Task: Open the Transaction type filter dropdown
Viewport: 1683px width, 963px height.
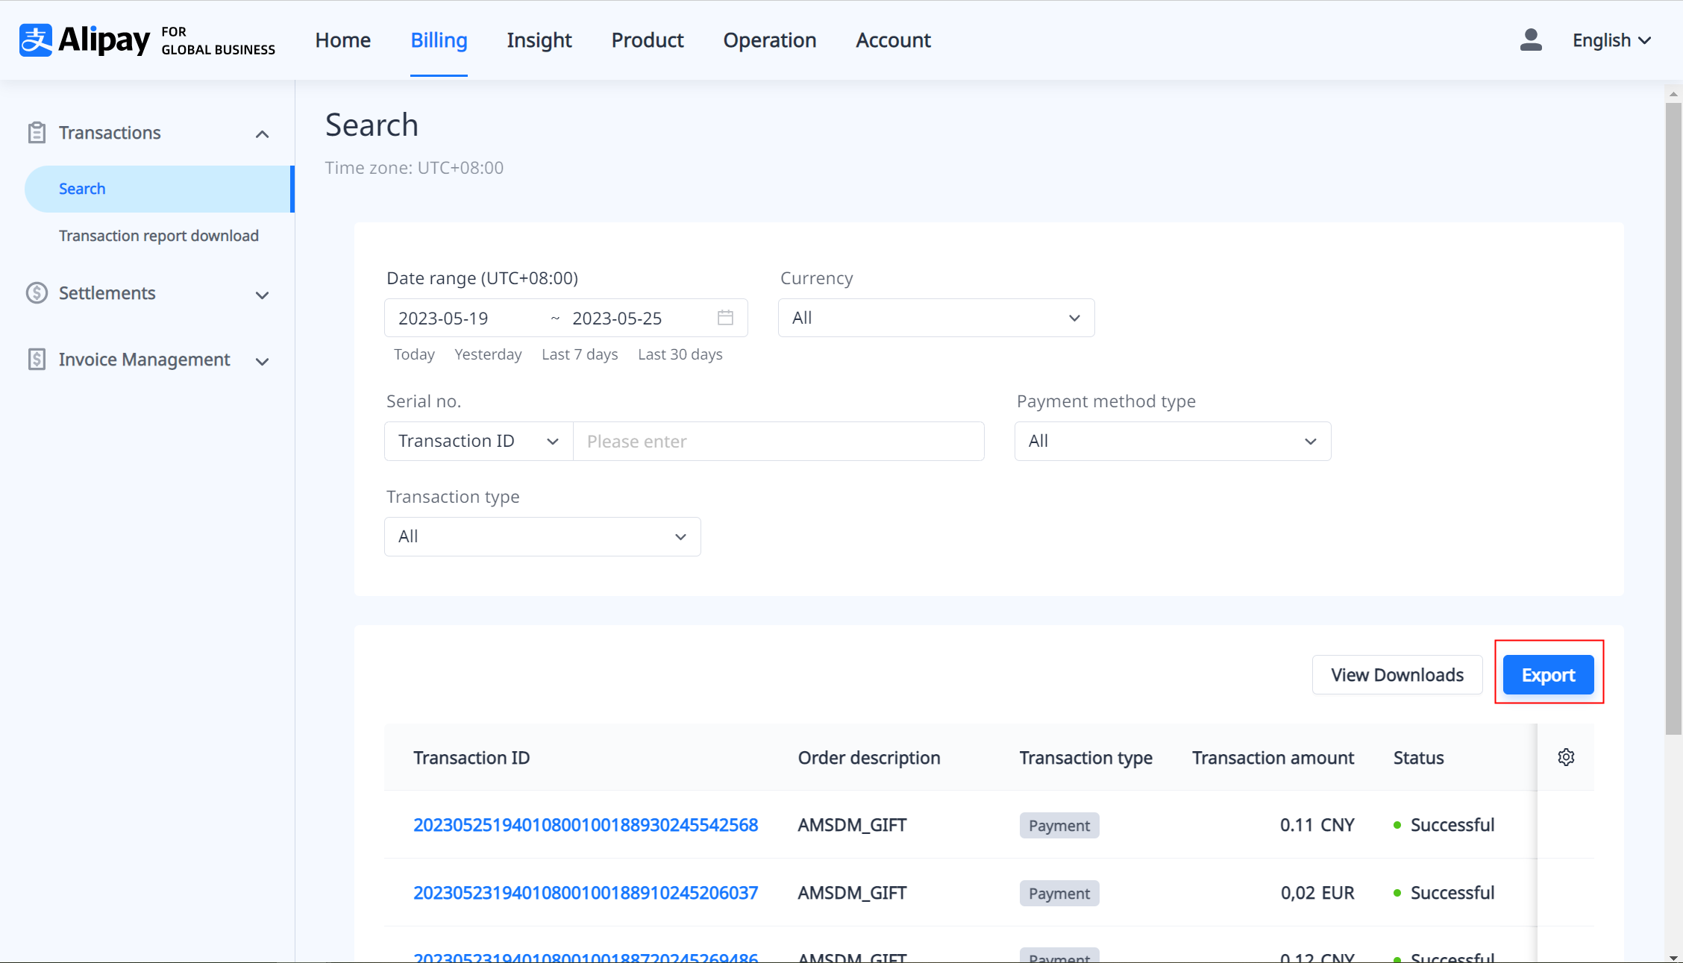Action: [x=542, y=536]
